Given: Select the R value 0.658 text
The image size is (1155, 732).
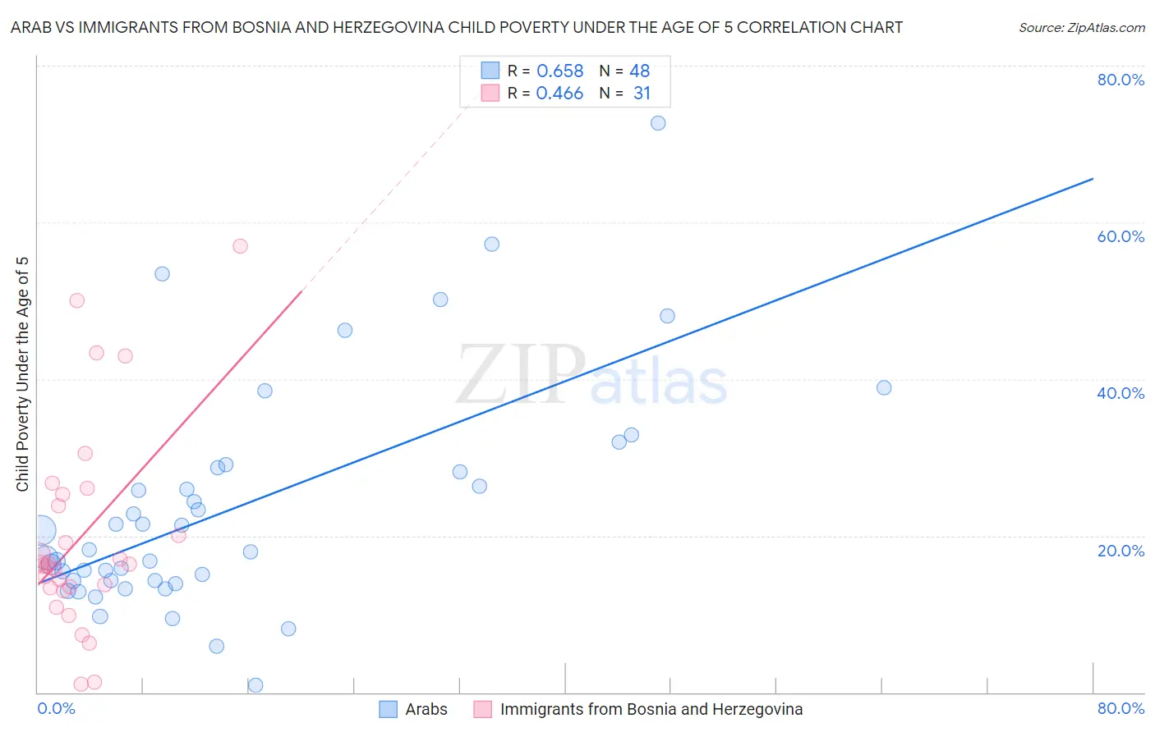Looking at the screenshot, I should pyautogui.click(x=559, y=71).
